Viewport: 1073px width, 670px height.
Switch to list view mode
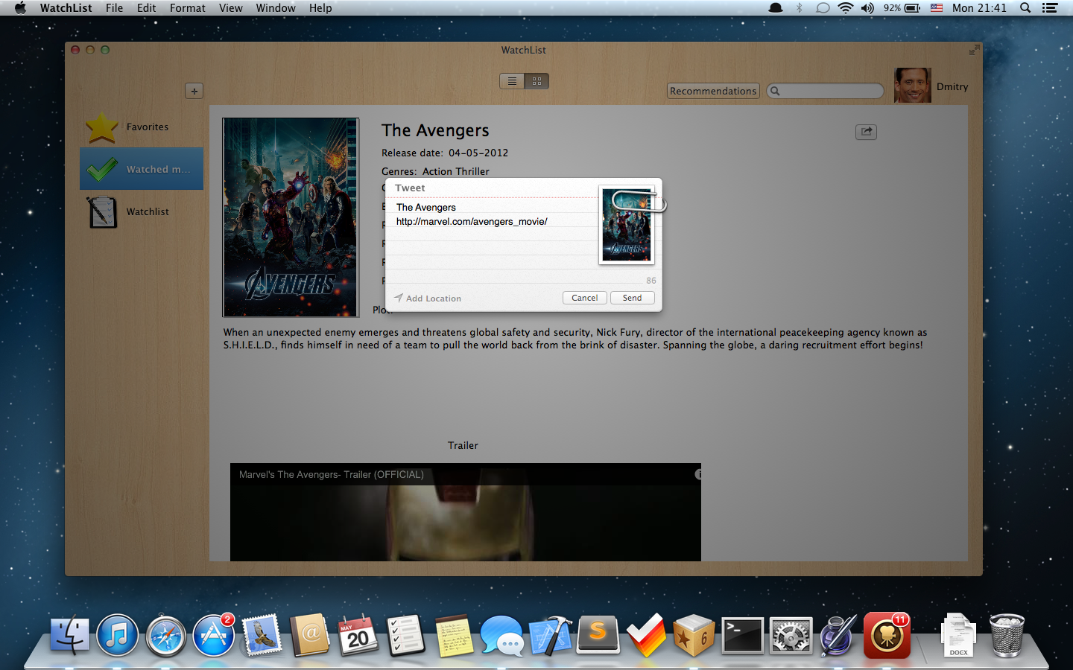(x=512, y=81)
